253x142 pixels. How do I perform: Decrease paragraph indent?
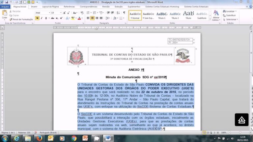click(108, 13)
